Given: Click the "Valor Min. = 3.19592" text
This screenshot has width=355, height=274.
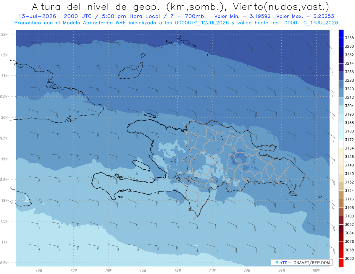Looking at the screenshot, I should coord(243,16).
